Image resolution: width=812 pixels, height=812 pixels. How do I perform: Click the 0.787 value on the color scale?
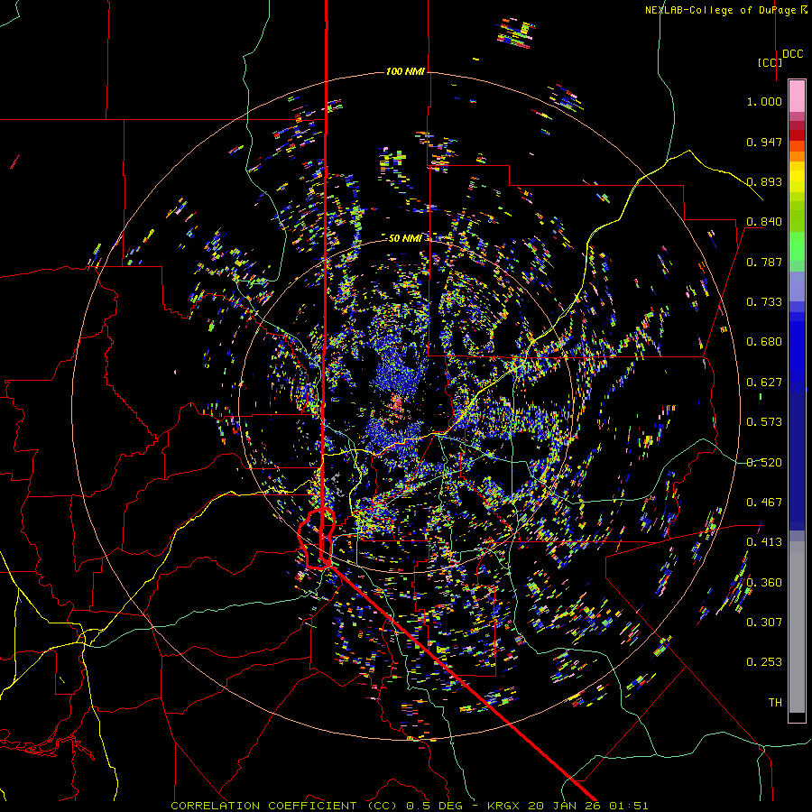click(x=764, y=262)
